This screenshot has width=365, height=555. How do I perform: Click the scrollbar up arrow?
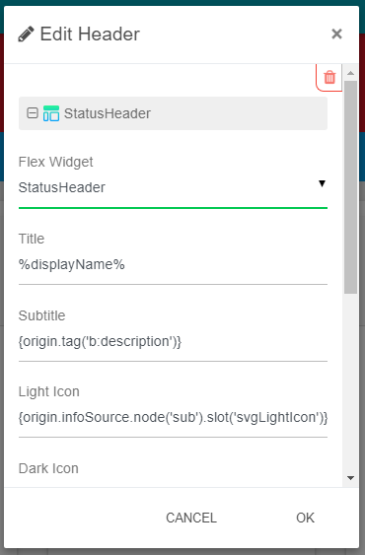click(351, 73)
